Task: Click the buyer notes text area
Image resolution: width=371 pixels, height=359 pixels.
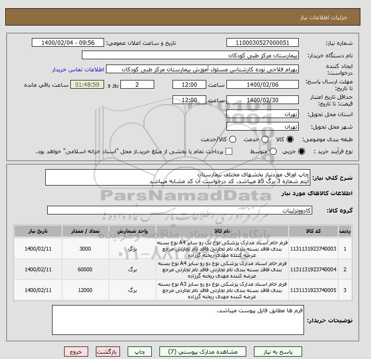Action: click(178, 320)
